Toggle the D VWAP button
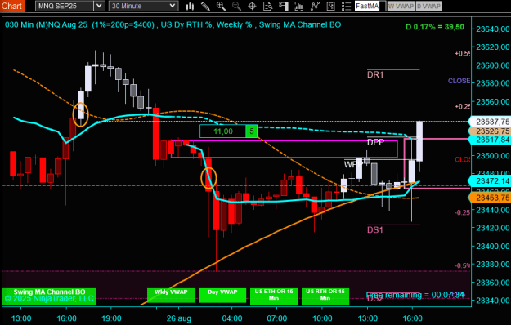Viewport: 511px width, 325px height. point(428,6)
